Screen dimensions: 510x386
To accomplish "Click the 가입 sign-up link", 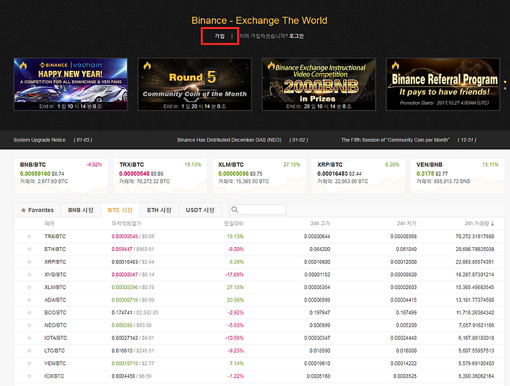I will click(x=220, y=36).
